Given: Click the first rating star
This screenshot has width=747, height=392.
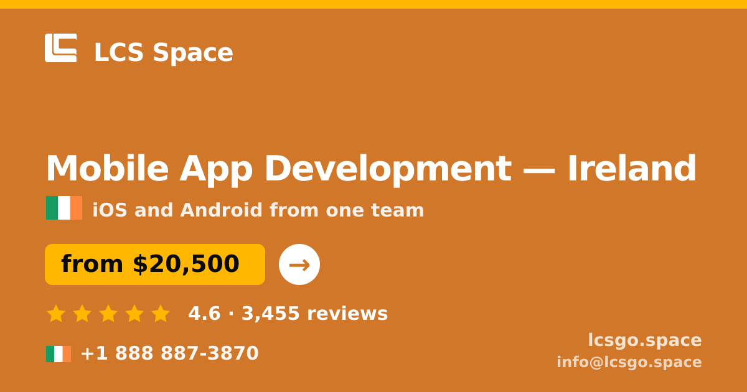Looking at the screenshot, I should click(56, 313).
